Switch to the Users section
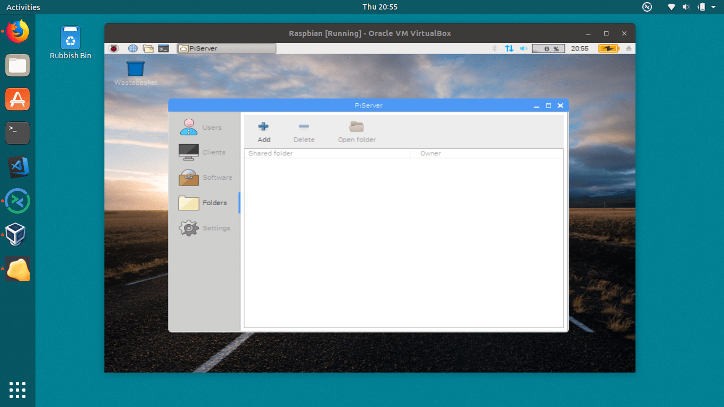Viewport: 724px width, 407px height. pyautogui.click(x=188, y=127)
